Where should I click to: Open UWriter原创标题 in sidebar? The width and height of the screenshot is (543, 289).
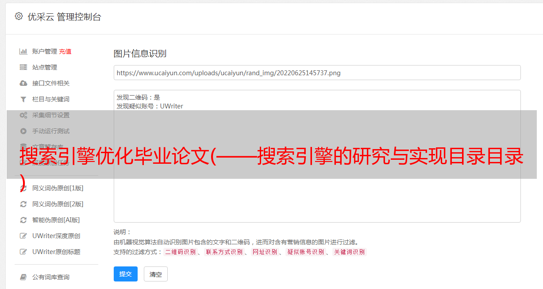click(56, 252)
